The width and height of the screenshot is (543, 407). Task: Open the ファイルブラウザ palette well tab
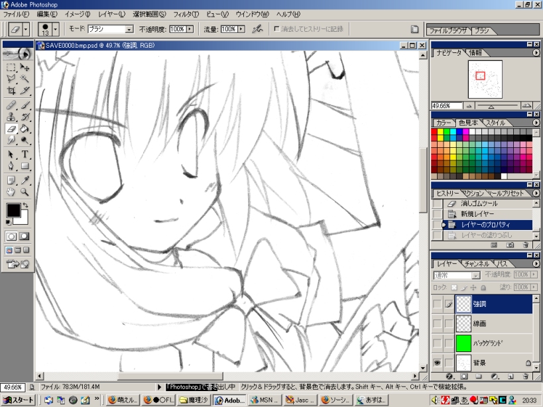pos(448,30)
